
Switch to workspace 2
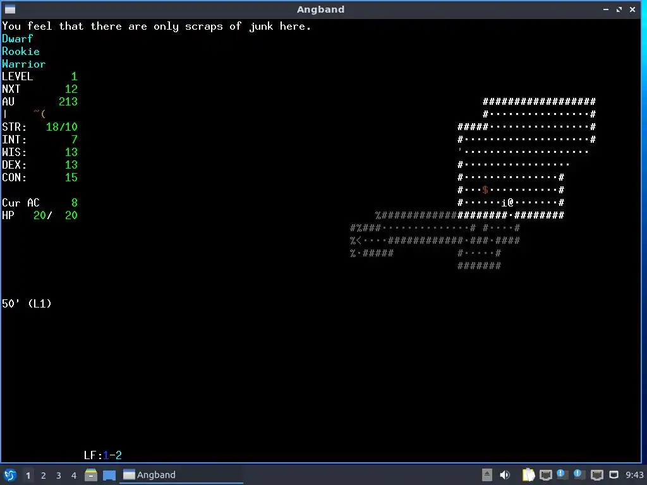44,476
